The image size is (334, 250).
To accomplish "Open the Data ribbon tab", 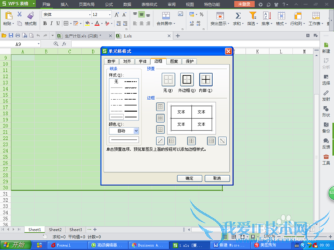I will [127, 4].
